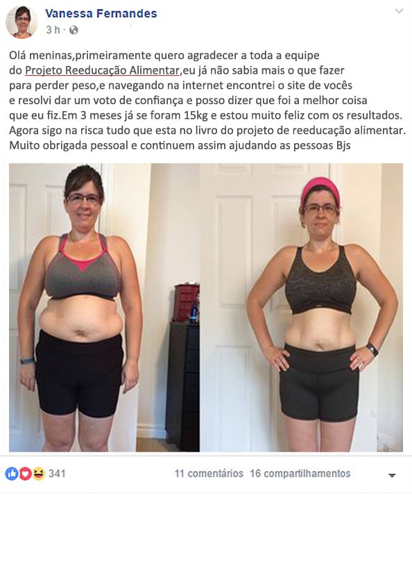Click the laughing Haha reaction icon

point(39,474)
